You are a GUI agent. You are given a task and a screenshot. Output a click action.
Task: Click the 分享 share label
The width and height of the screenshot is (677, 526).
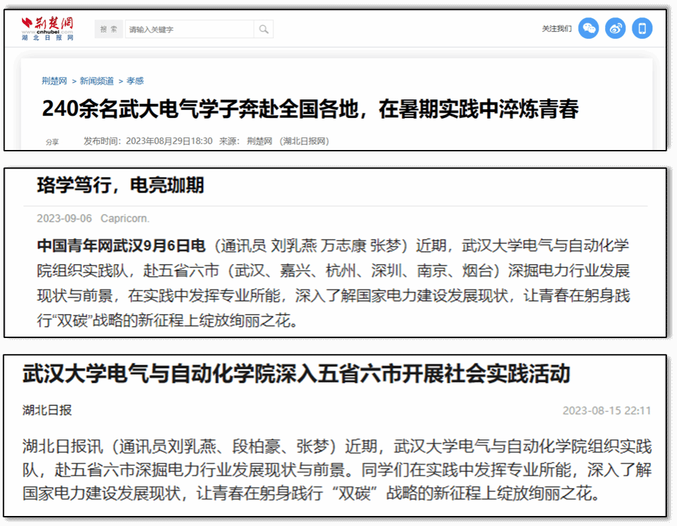click(52, 142)
